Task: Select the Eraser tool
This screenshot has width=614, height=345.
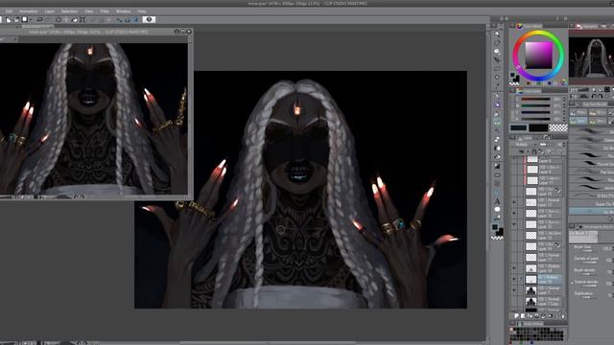Action: (497, 139)
